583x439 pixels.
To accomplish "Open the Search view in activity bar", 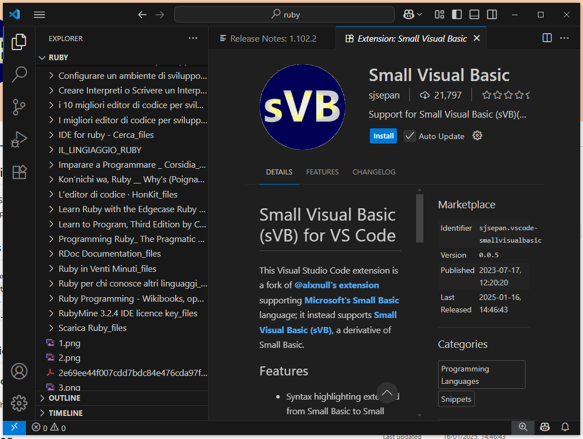I will 19,74.
